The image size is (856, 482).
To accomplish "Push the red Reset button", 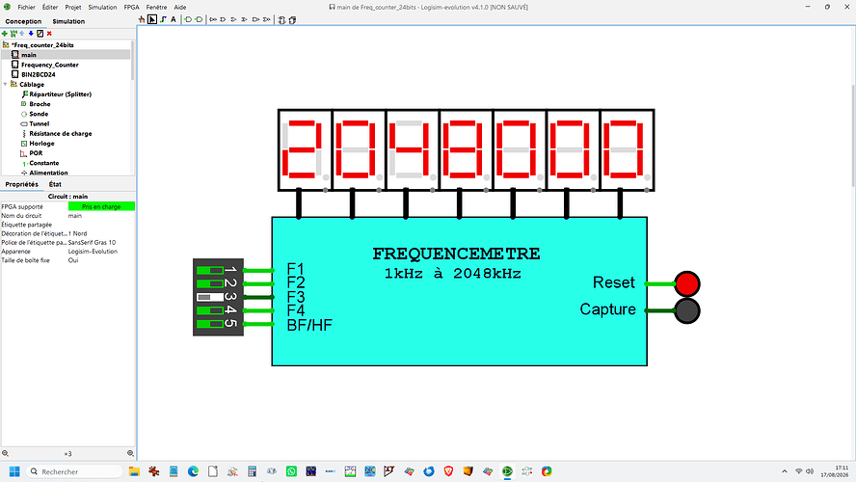I will click(686, 283).
